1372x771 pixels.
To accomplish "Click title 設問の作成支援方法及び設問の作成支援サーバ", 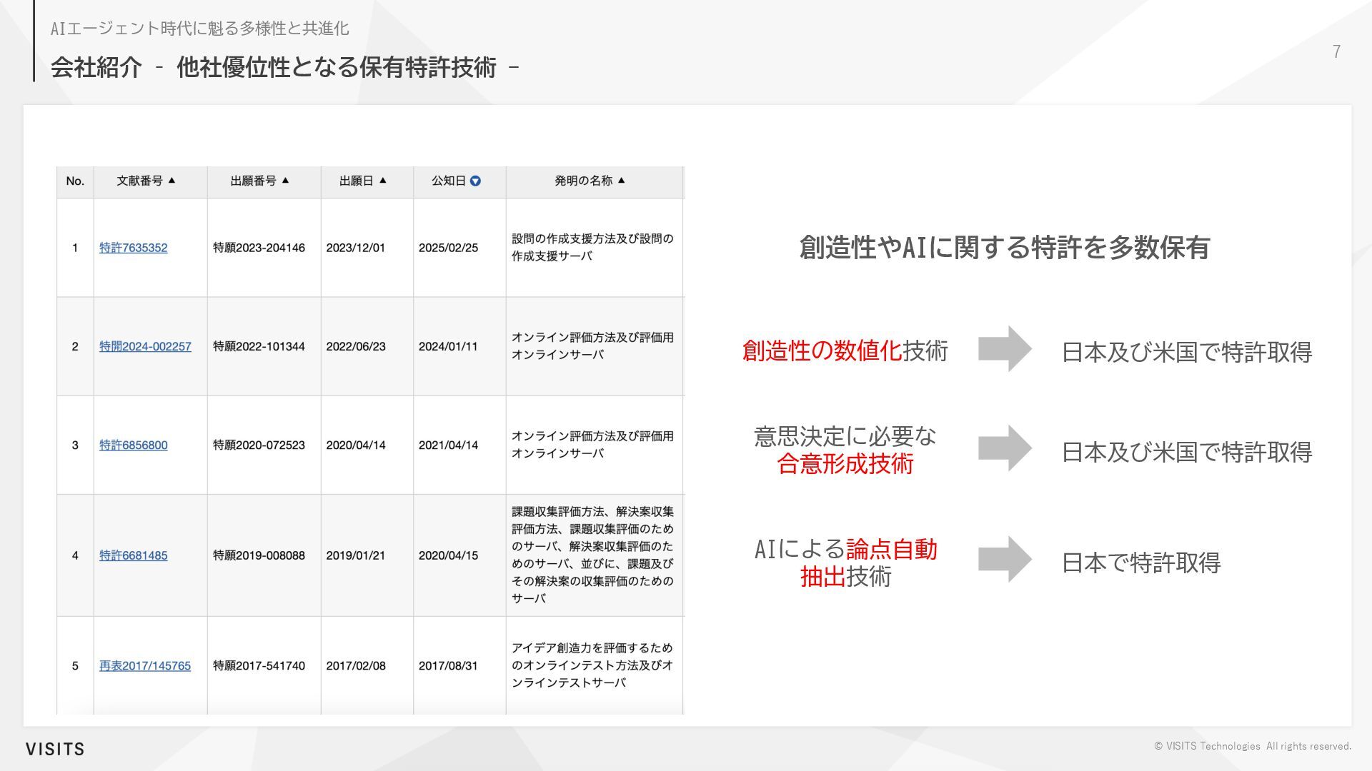I will pyautogui.click(x=592, y=247).
